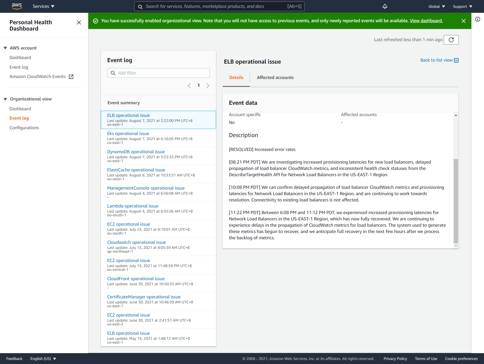
Task: Select the Details tab
Action: [236, 77]
